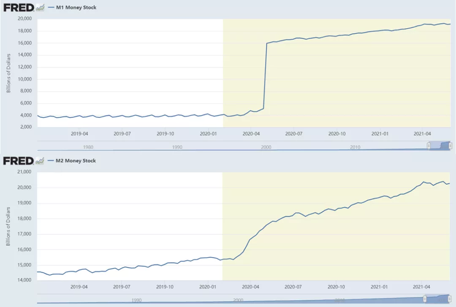The image size is (456, 307).
Task: Click left handle of M1 range slider
Action: coord(429,146)
